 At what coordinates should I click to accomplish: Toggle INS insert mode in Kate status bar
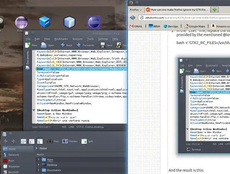(64, 127)
